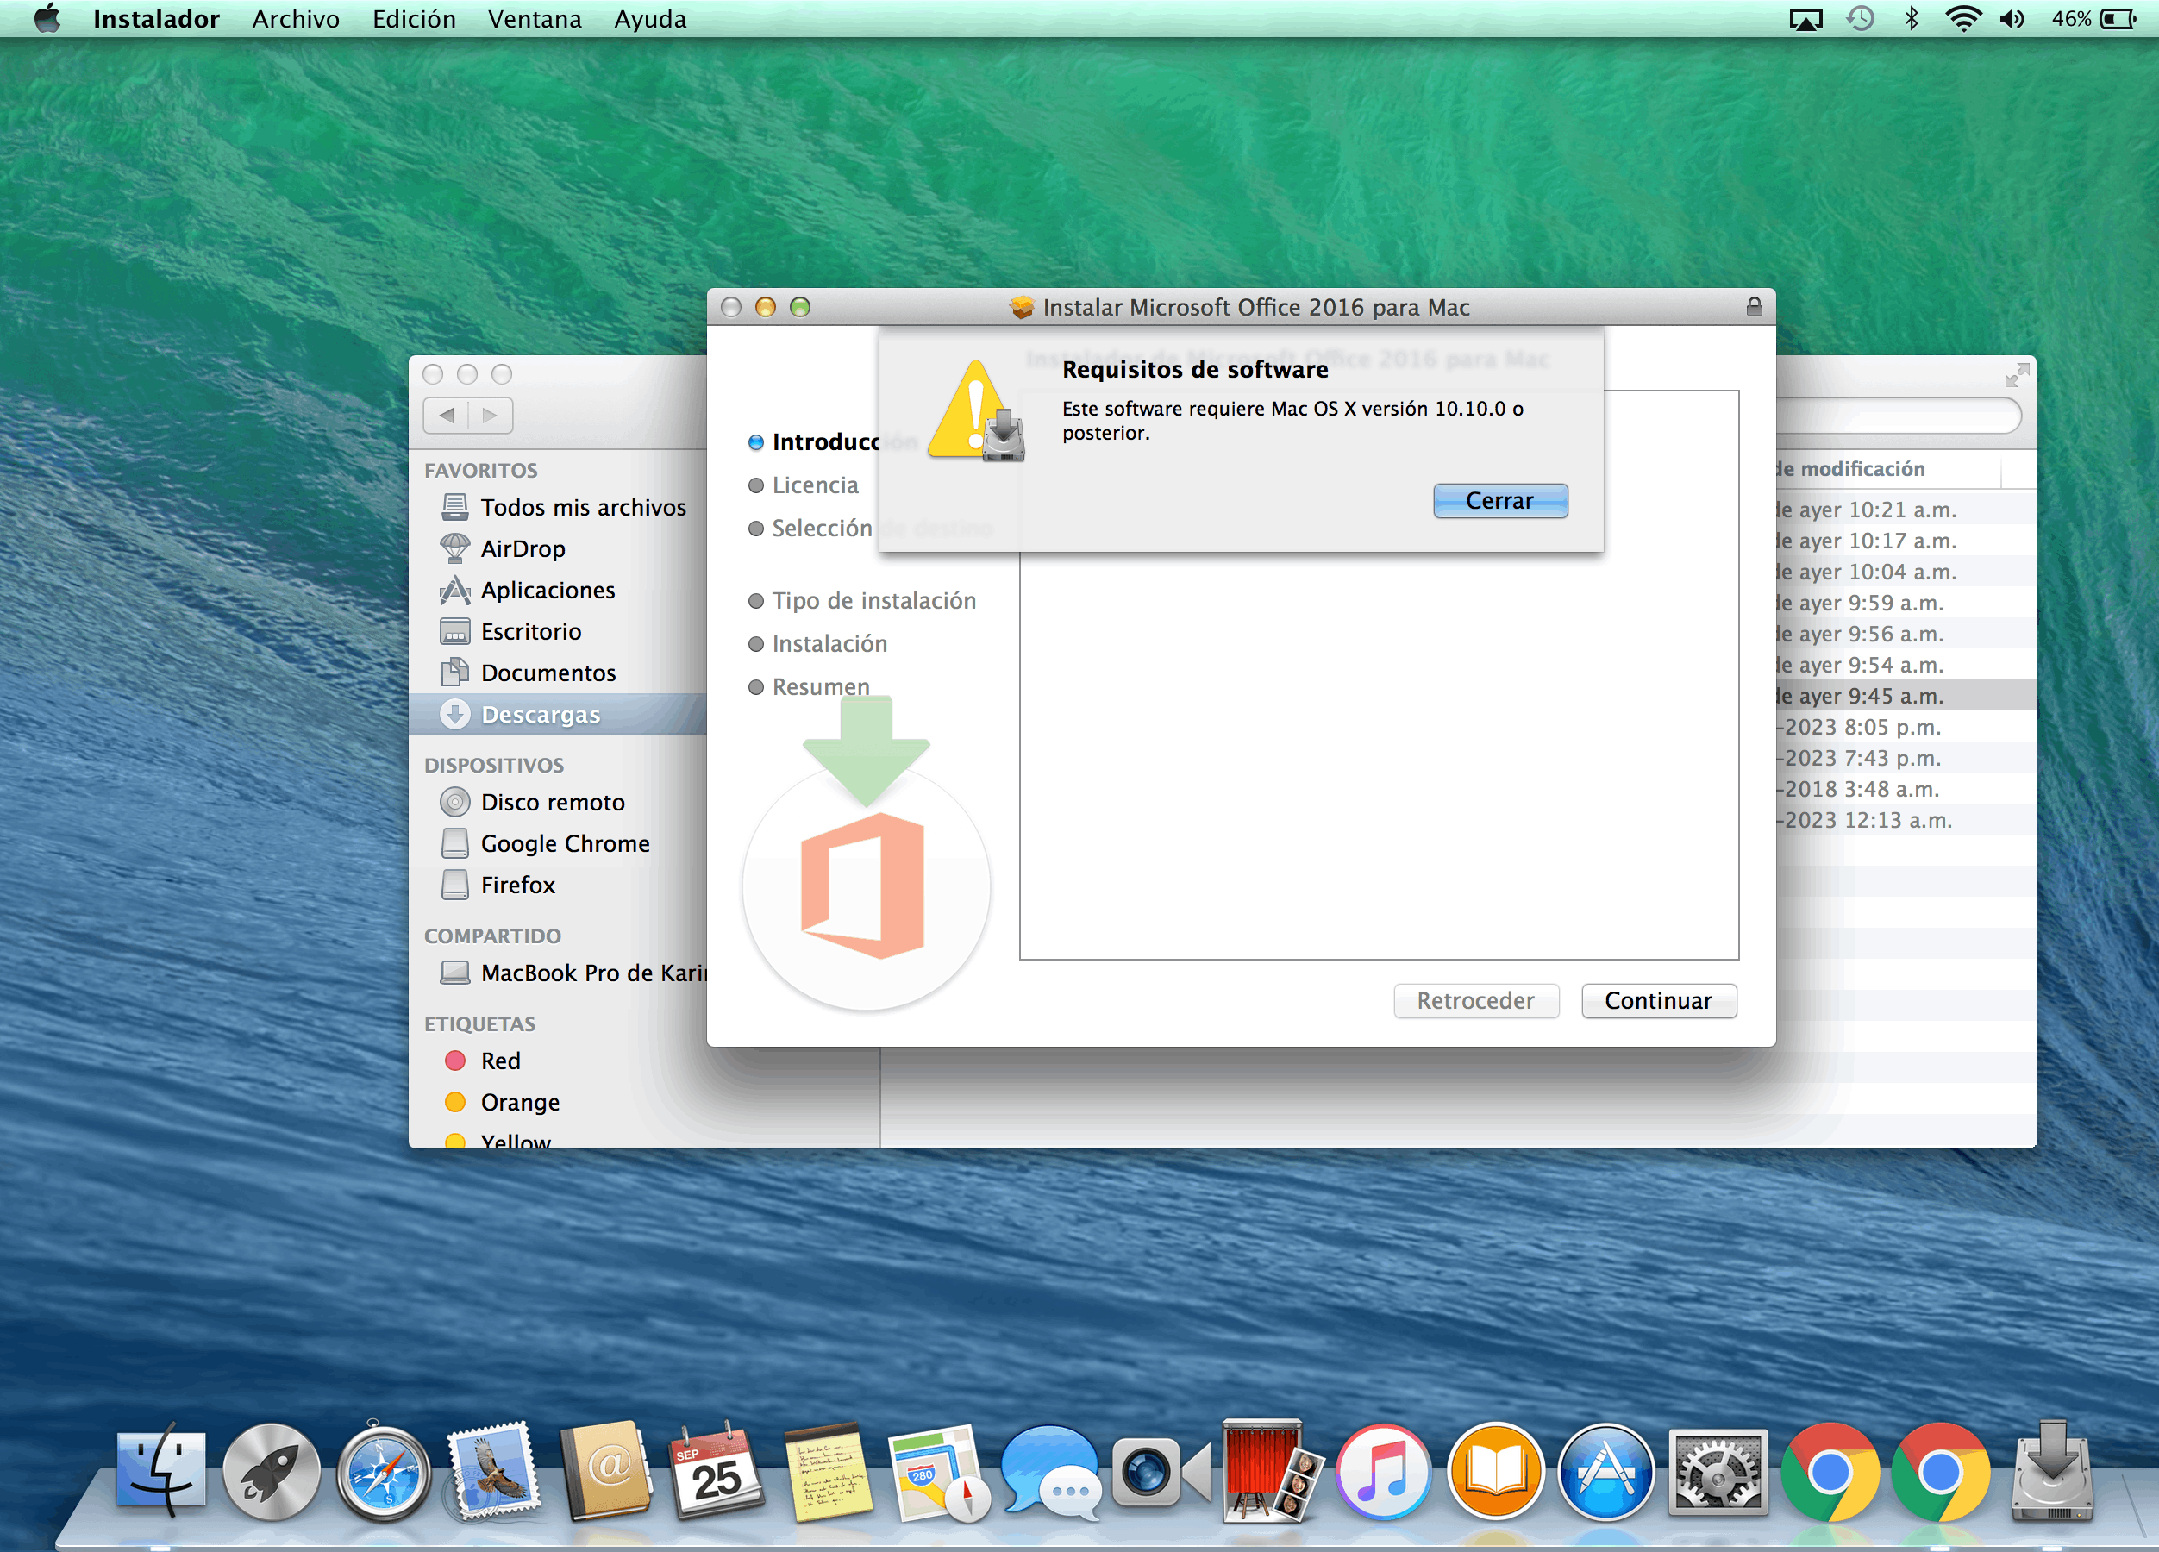Viewport: 2159px width, 1552px height.
Task: Click the Bluetooth icon in menu bar
Action: click(x=1912, y=19)
